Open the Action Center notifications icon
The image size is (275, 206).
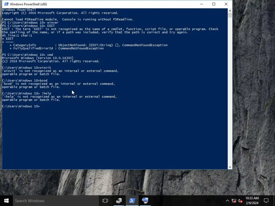(266, 201)
